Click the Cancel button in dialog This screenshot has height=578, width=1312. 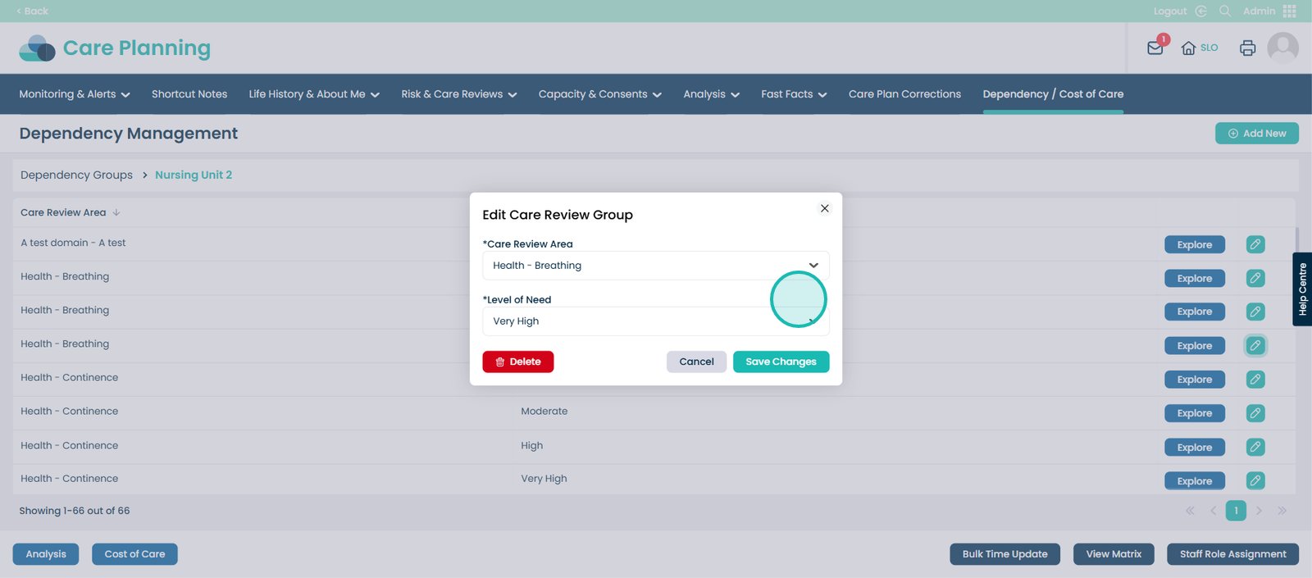(696, 362)
